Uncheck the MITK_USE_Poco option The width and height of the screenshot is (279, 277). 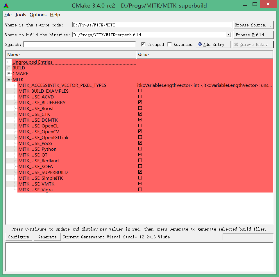point(140,143)
